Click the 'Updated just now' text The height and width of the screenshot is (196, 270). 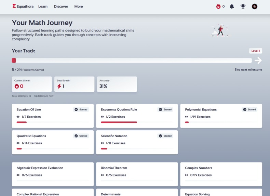44,96
